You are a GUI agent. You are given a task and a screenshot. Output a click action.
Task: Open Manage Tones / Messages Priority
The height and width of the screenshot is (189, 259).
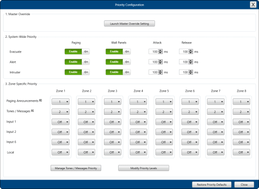tap(76, 168)
